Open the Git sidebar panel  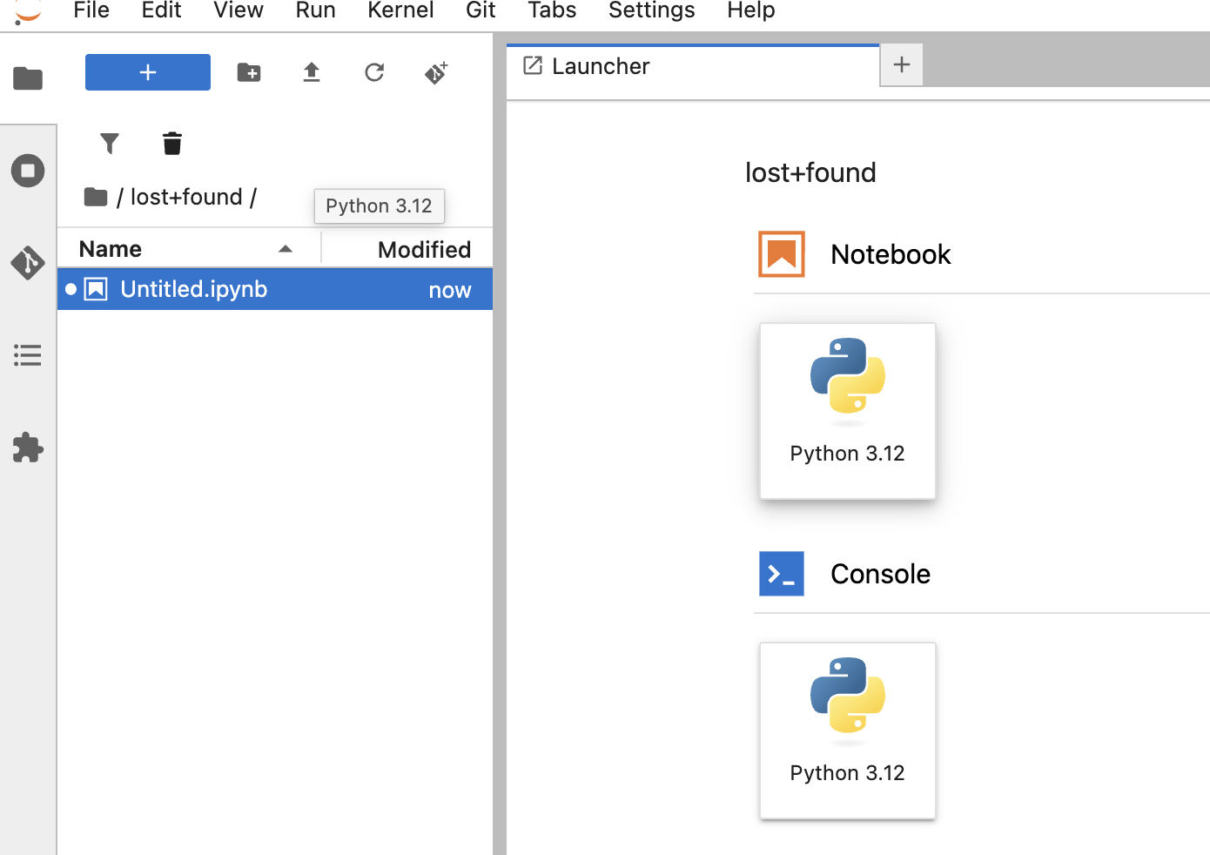point(28,262)
